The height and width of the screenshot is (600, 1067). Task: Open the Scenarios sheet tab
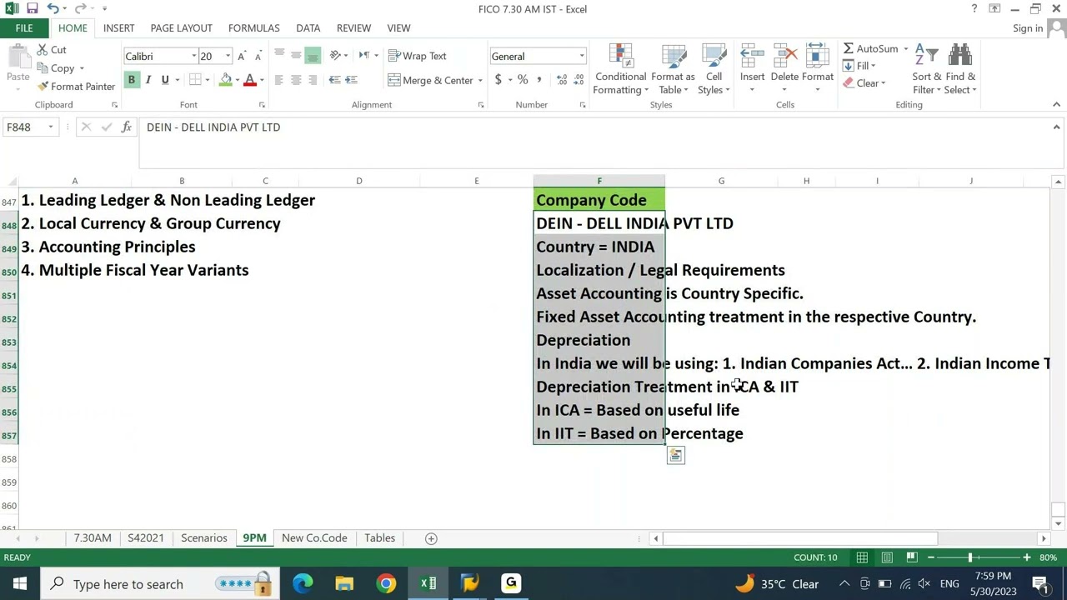click(204, 538)
